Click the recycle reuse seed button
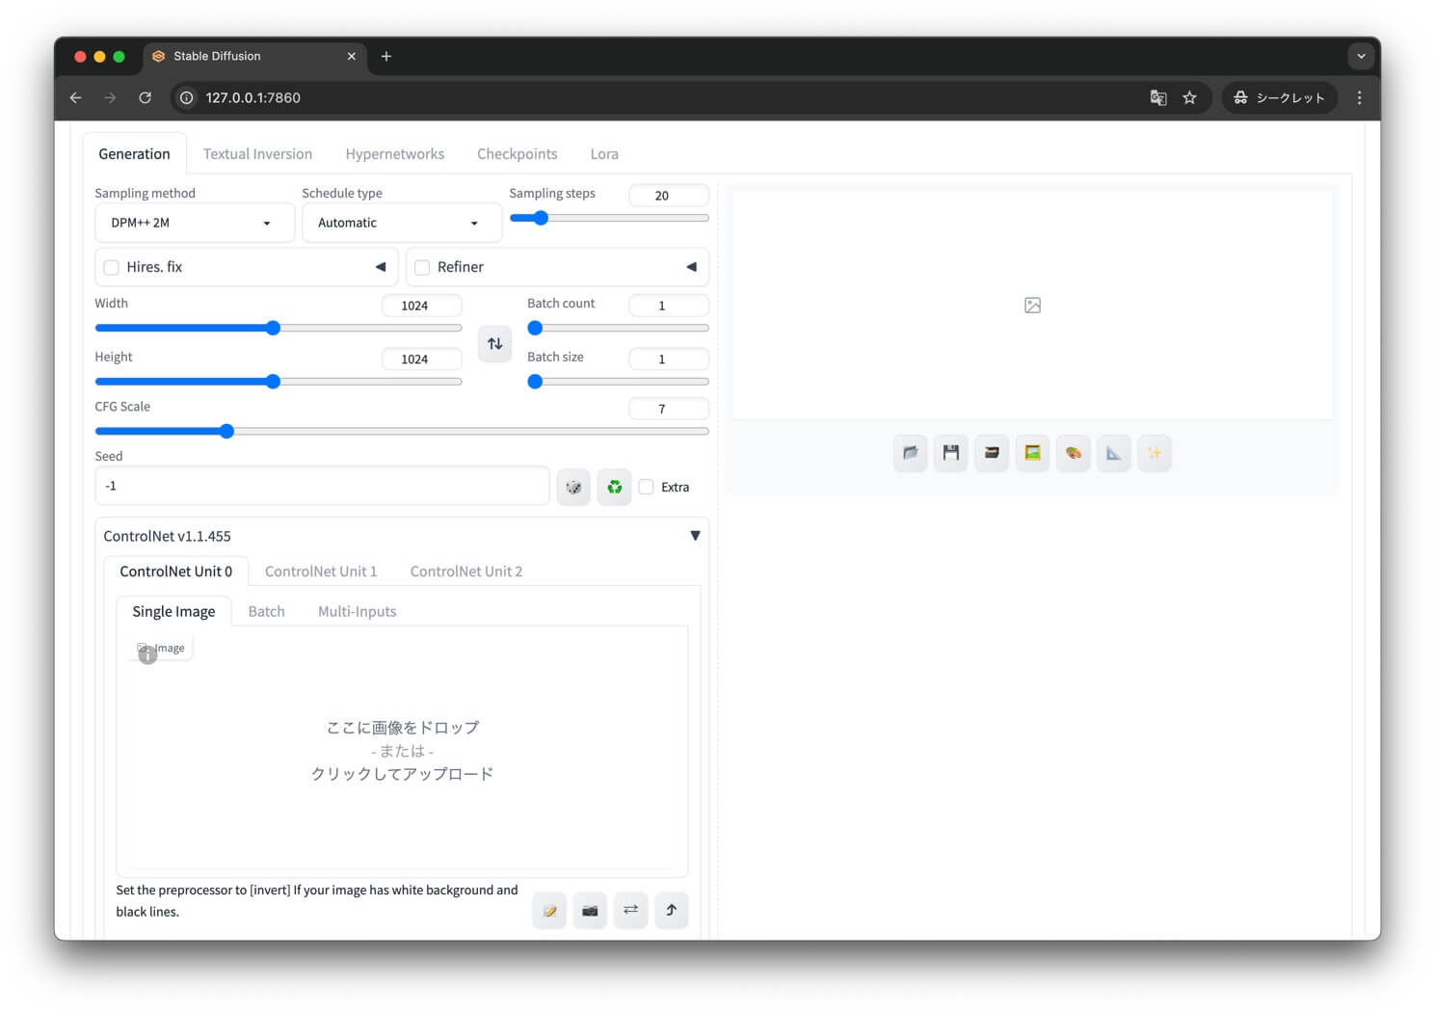Screen dimensions: 1435x1012 tap(614, 487)
